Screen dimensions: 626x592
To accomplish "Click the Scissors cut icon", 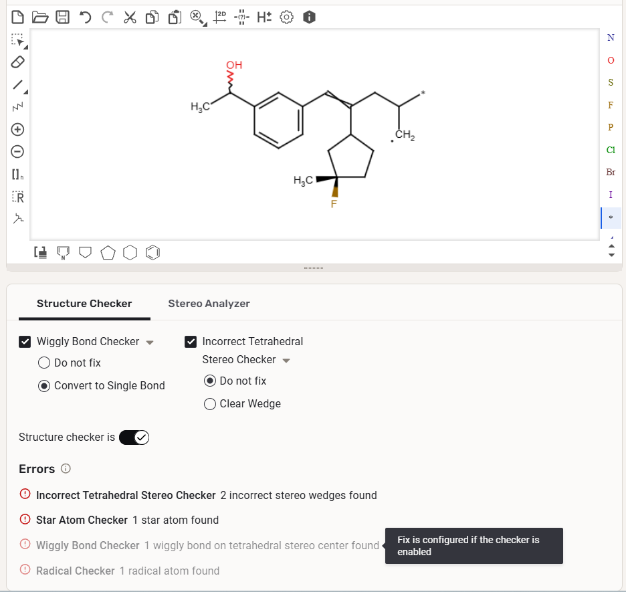I will point(130,17).
